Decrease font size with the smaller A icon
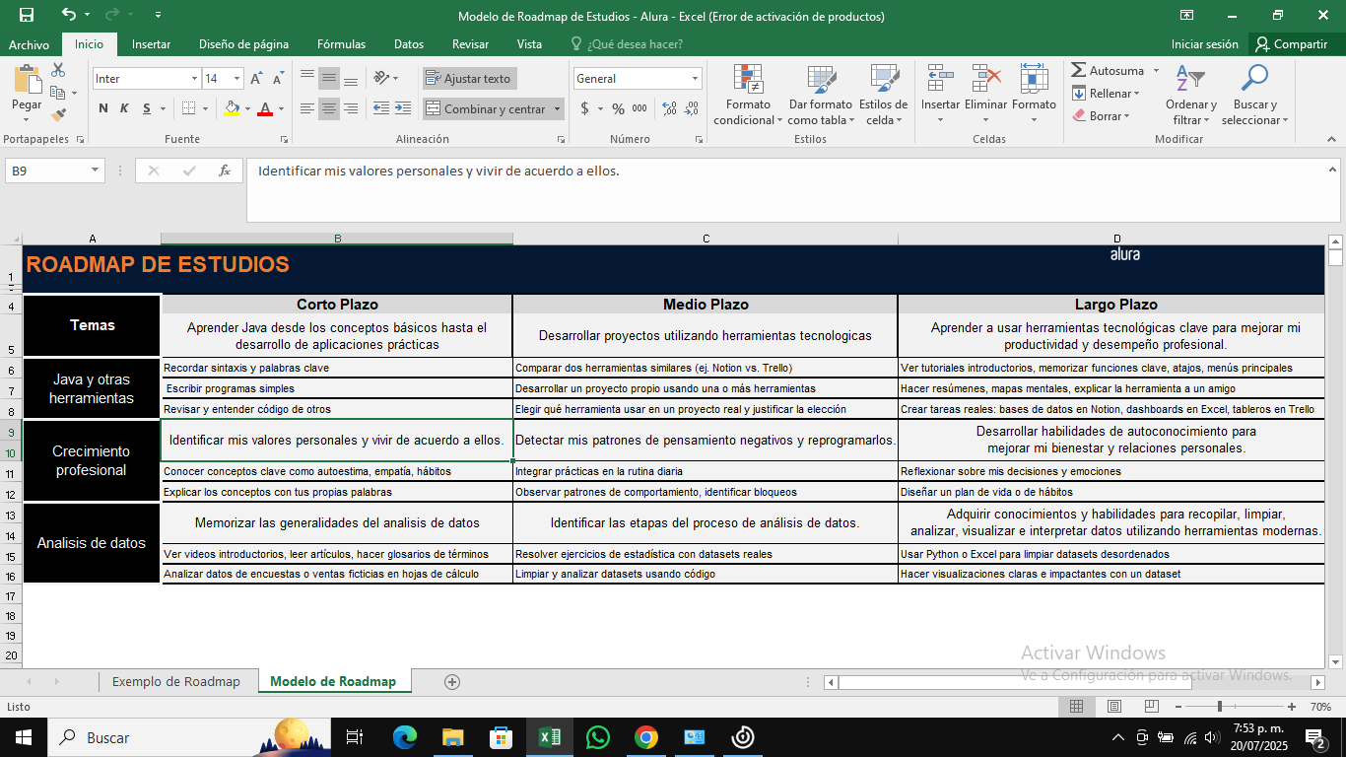 point(278,79)
